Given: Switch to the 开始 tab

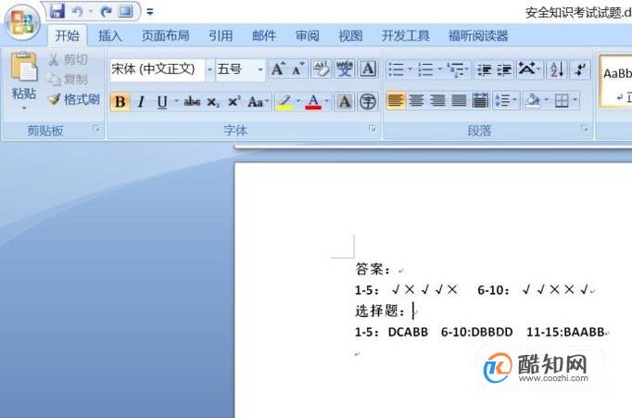Looking at the screenshot, I should pos(67,35).
